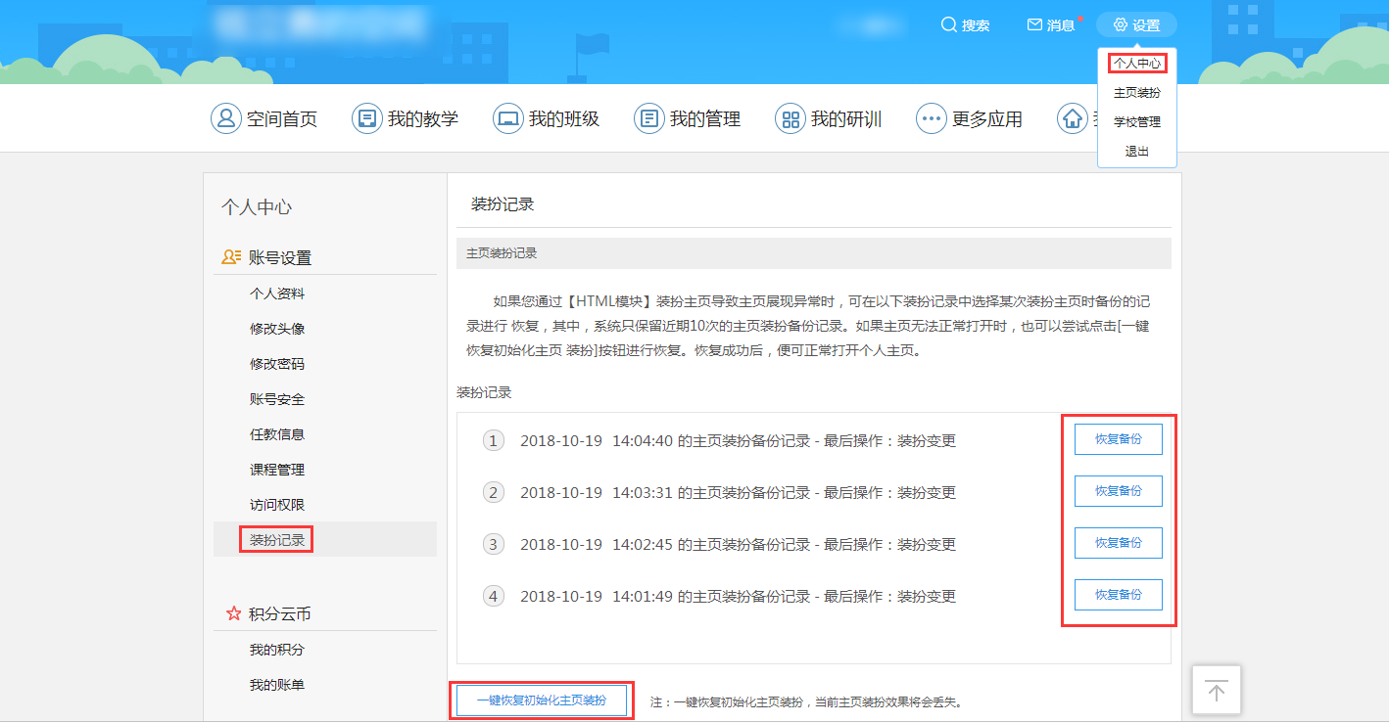The image size is (1389, 723).
Task: Restore backup for record 14:01:49
Action: pyautogui.click(x=1118, y=595)
